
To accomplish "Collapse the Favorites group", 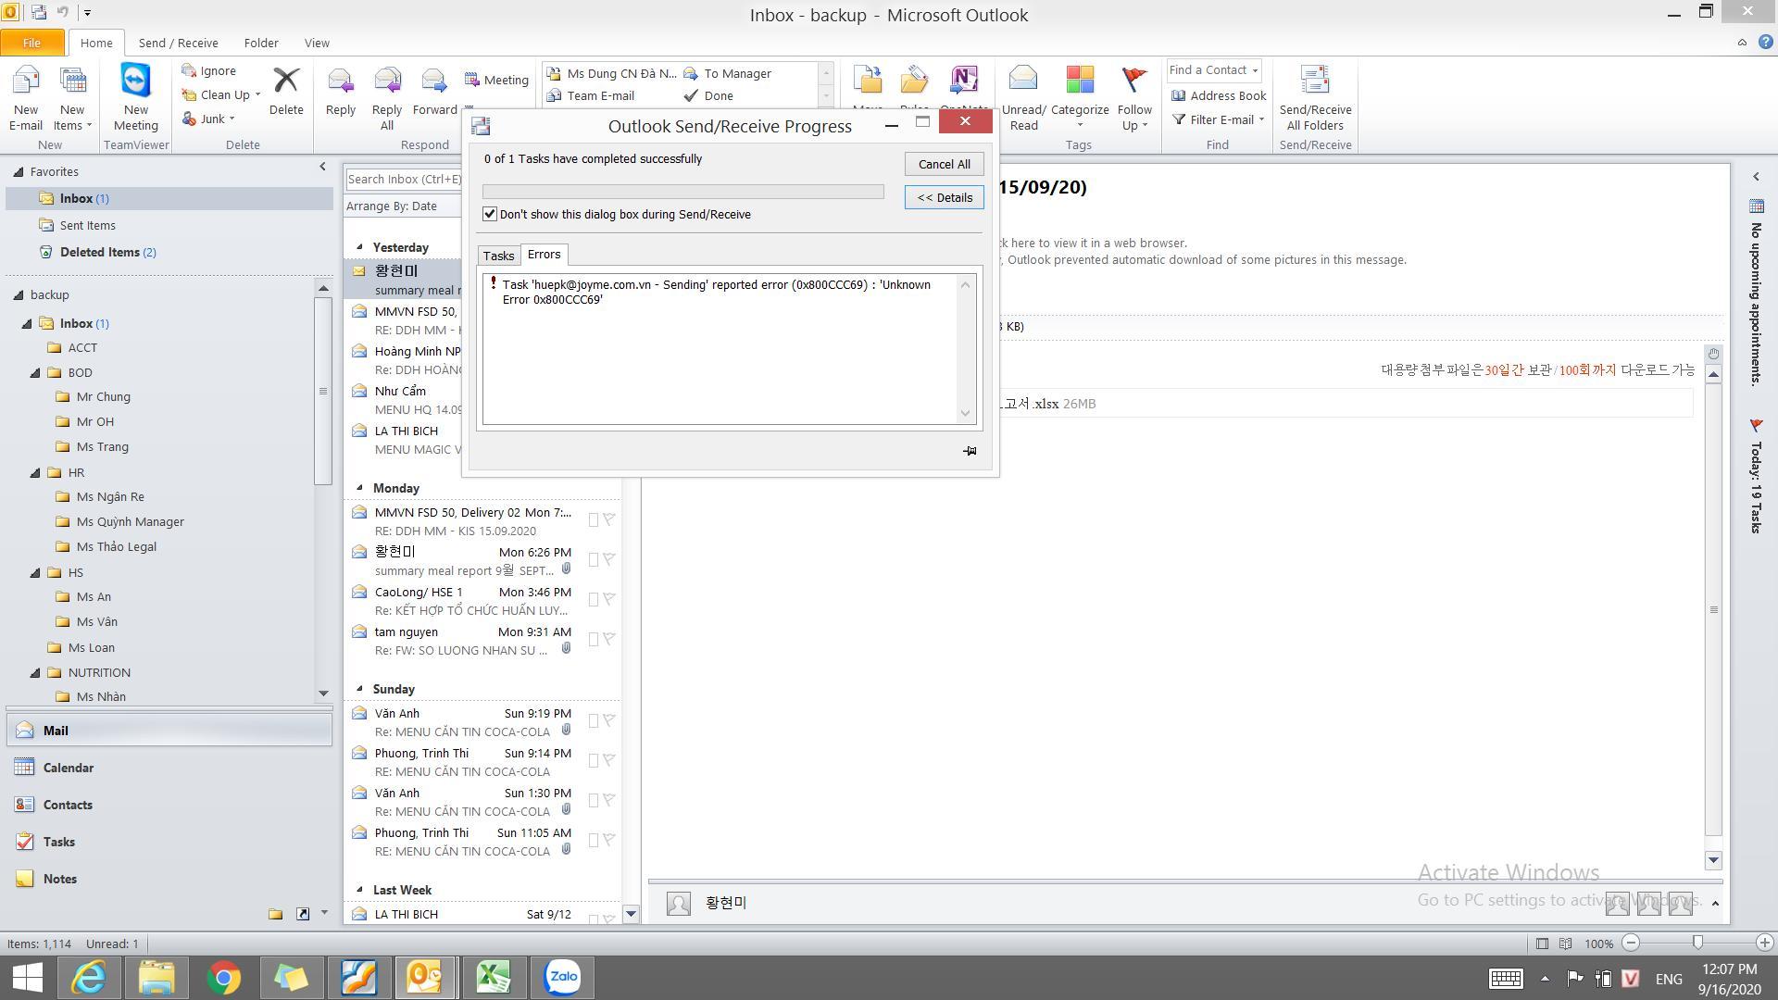I will pyautogui.click(x=19, y=172).
